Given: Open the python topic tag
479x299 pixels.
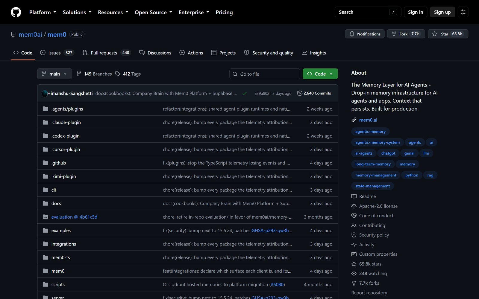Looking at the screenshot, I should pos(412,175).
